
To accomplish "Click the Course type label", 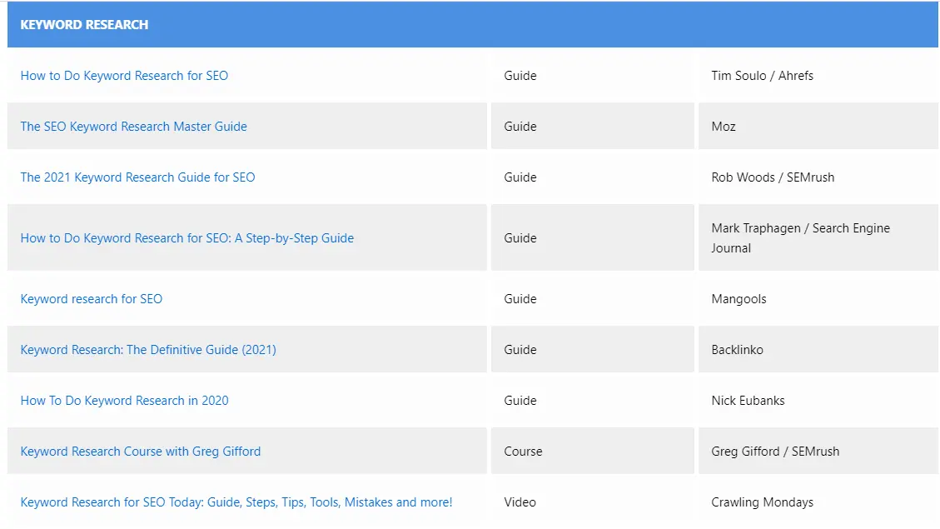I will point(523,452).
